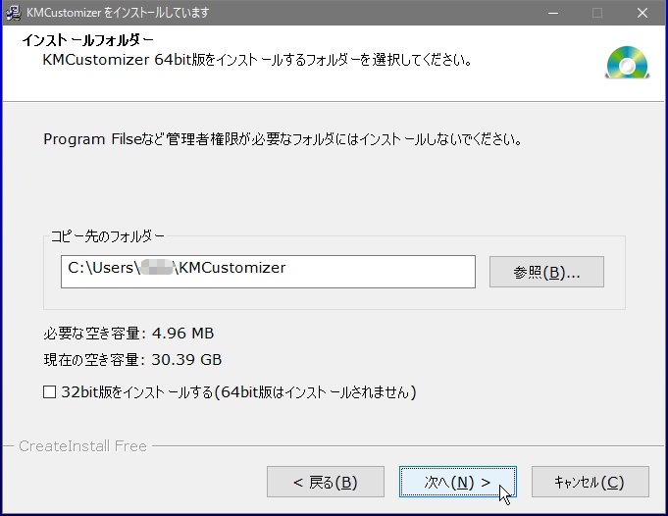
Task: Click the CreateInstall Free label
Action: pyautogui.click(x=82, y=446)
